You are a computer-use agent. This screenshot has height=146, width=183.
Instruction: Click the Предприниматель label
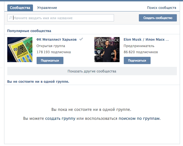click(139, 46)
